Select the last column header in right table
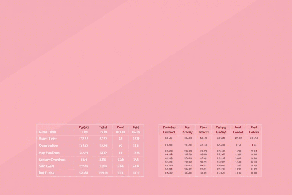Image resolution: width=292 pixels, height=195 pixels. tap(254, 130)
